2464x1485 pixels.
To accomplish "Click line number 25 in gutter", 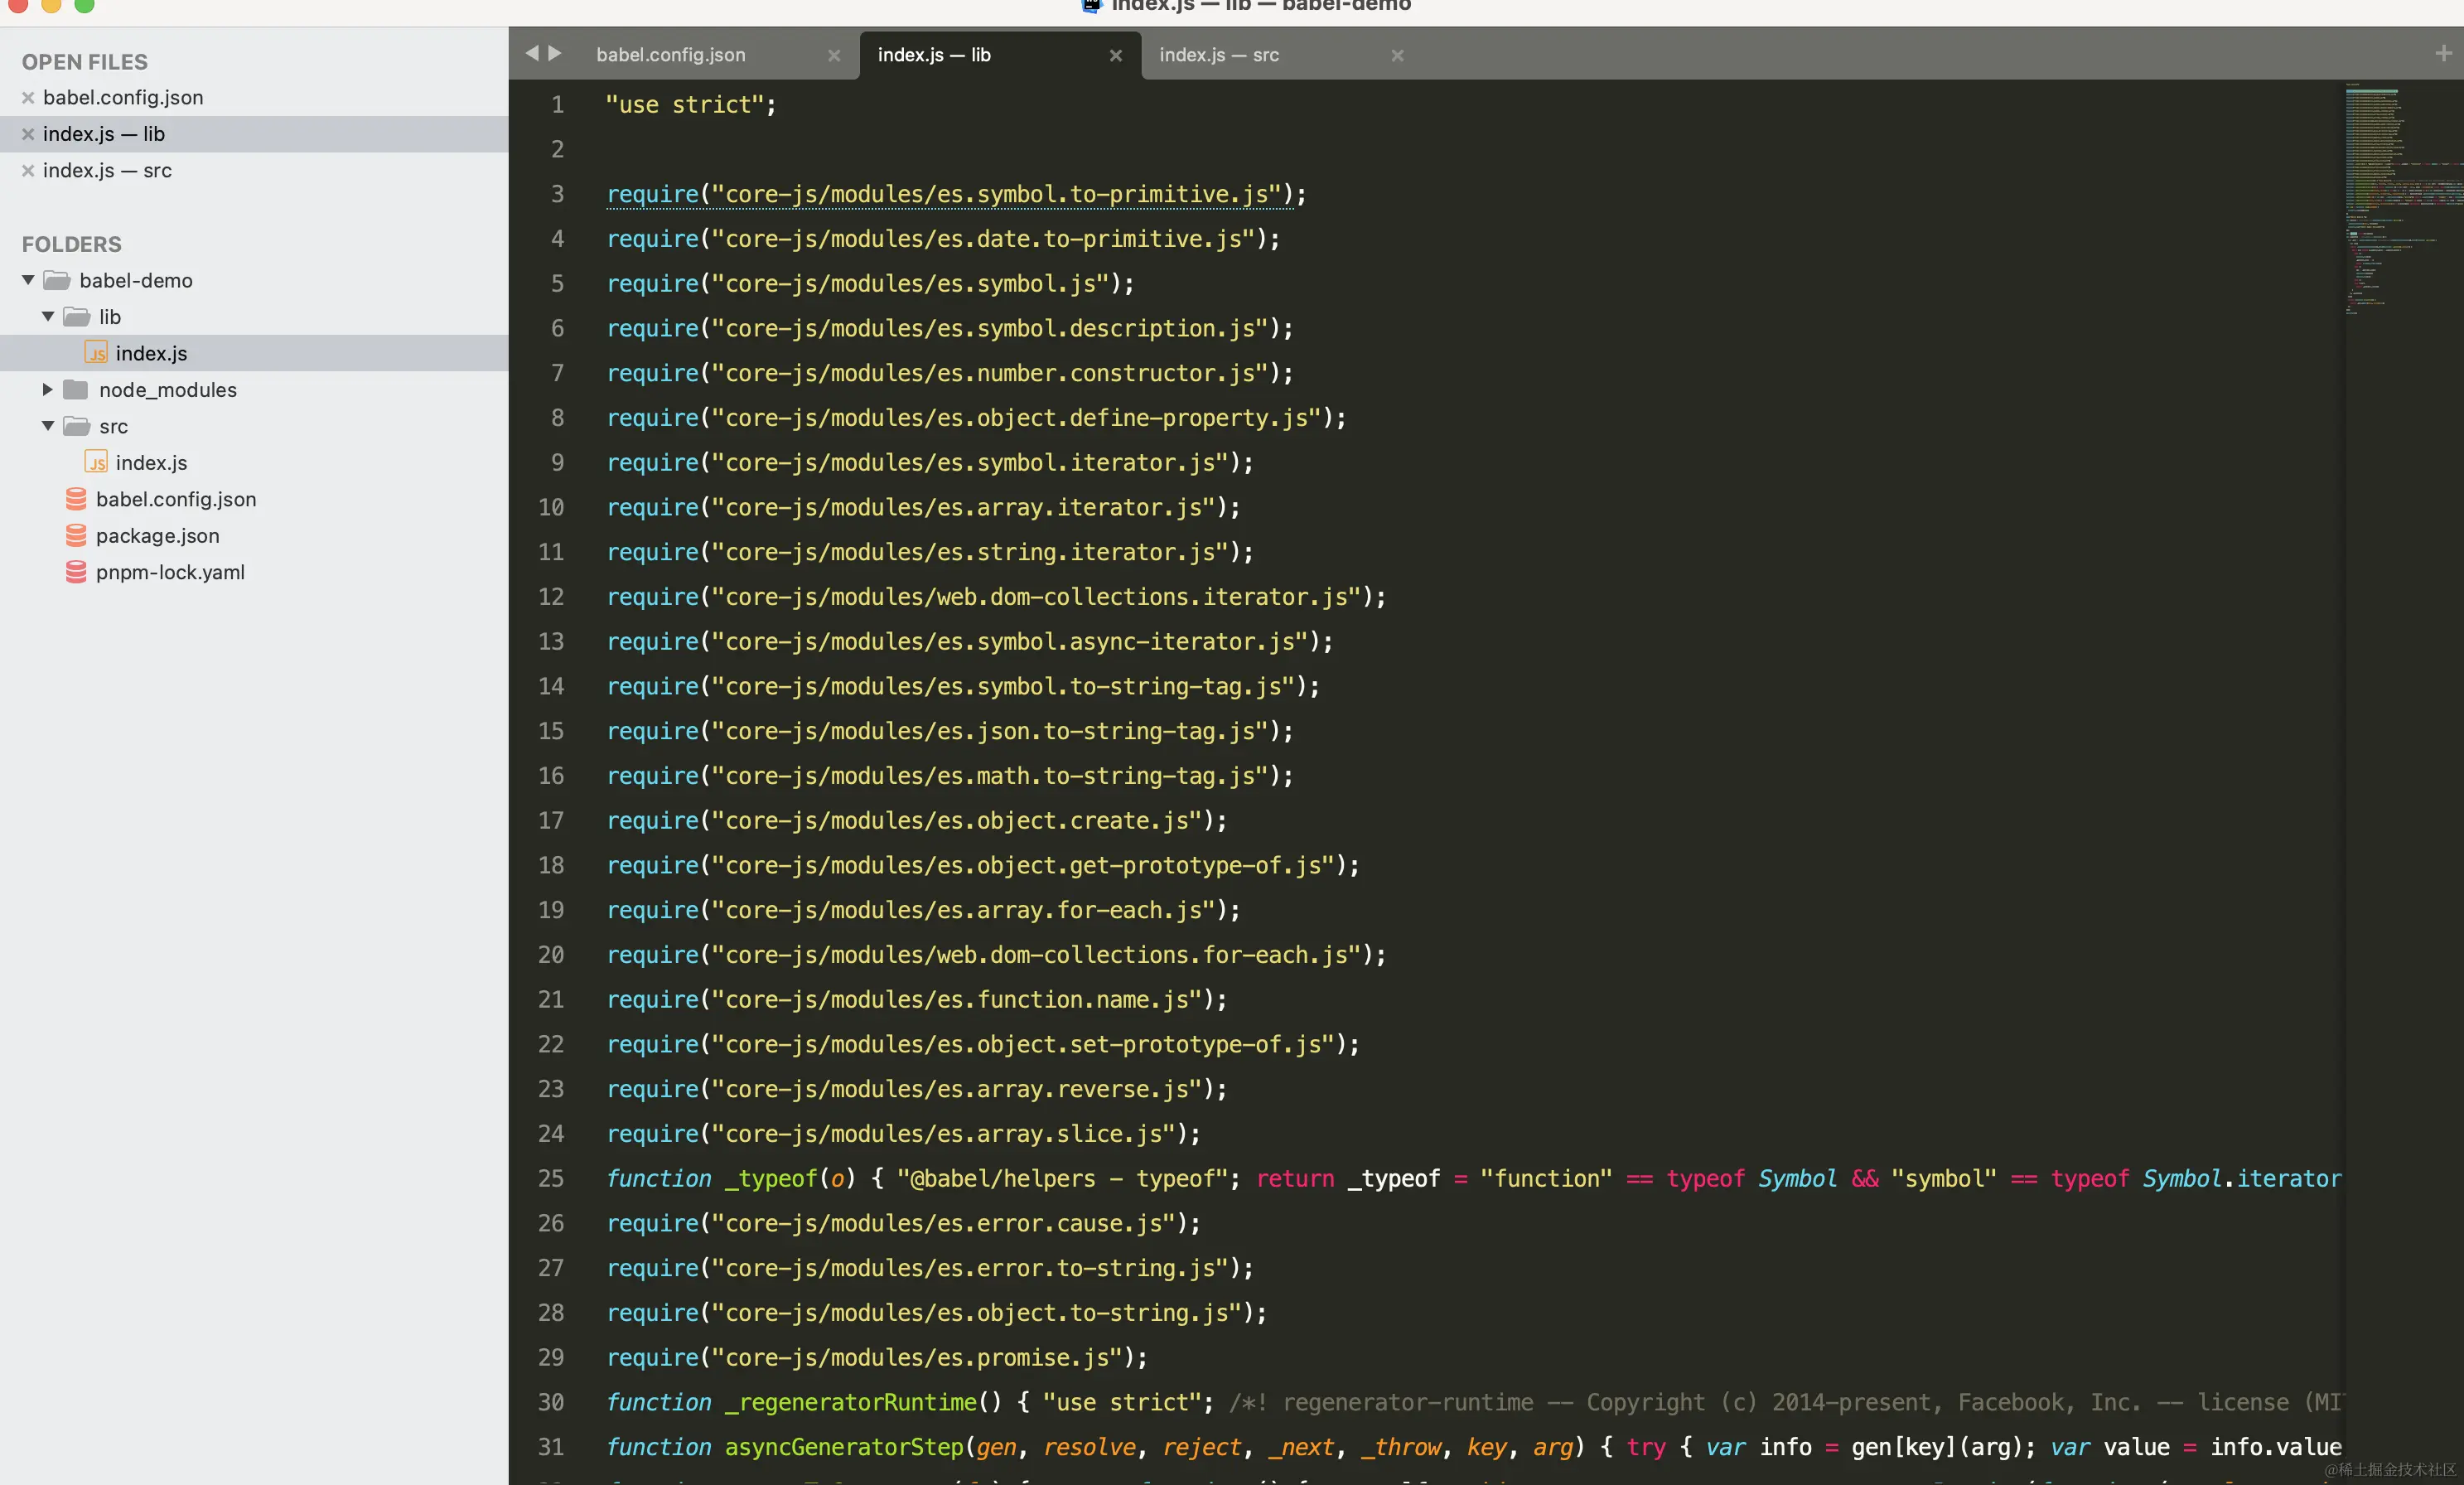I will 551,1178.
